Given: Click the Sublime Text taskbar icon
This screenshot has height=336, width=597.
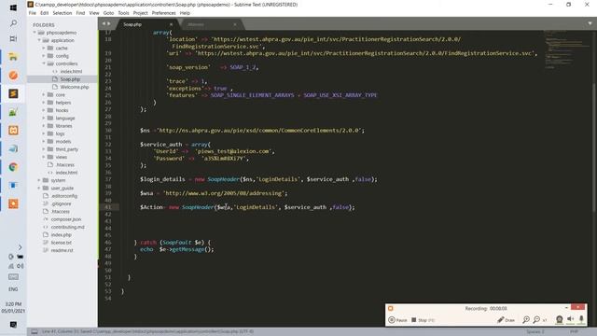Looking at the screenshot, I should point(13,93).
